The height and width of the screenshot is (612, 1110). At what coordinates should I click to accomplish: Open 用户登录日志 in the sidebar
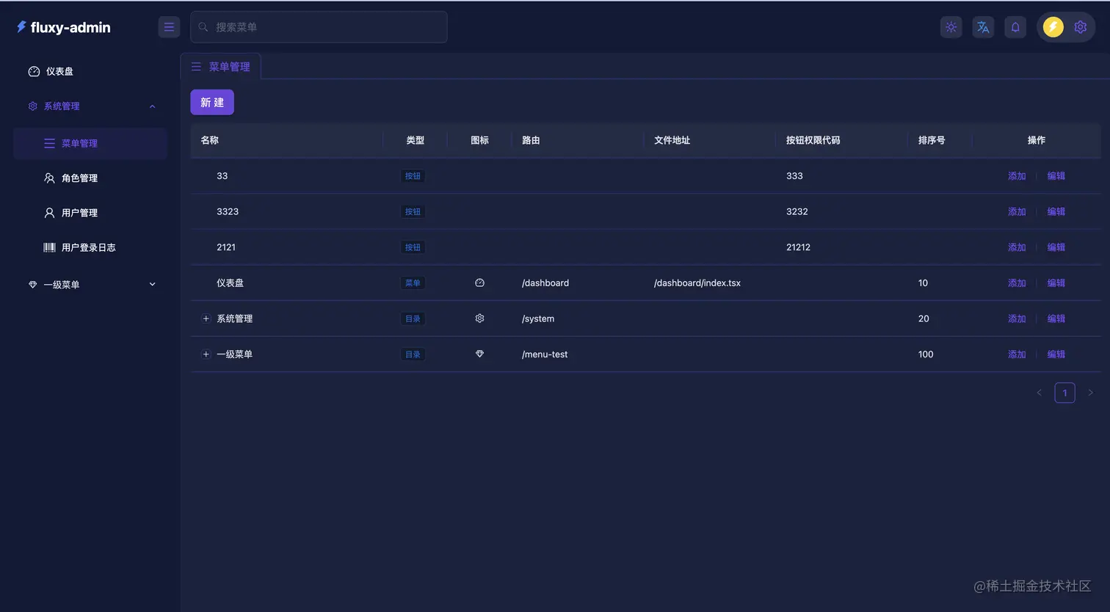coord(90,247)
